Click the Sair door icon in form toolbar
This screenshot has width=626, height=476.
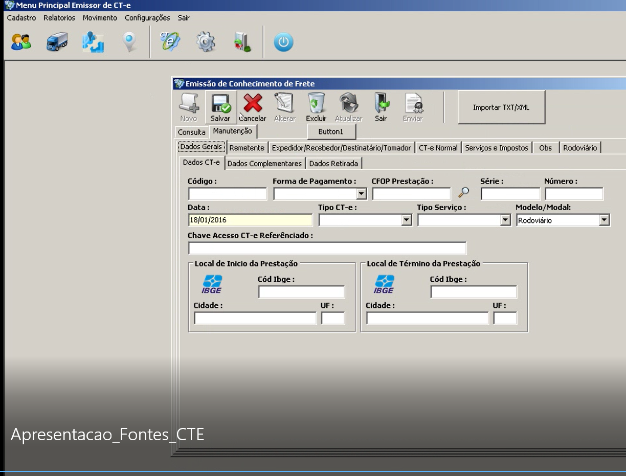coord(381,103)
